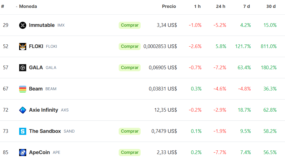The width and height of the screenshot is (285, 162).
Task: Click Comprar button for GALA
Action: pyautogui.click(x=130, y=68)
